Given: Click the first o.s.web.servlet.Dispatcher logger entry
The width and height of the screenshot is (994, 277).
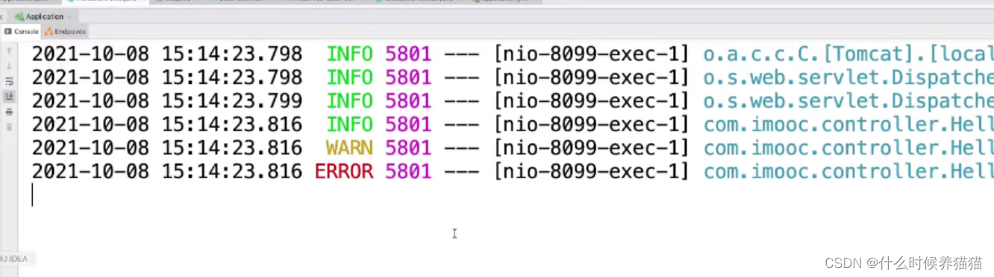Looking at the screenshot, I should pyautogui.click(x=848, y=77).
